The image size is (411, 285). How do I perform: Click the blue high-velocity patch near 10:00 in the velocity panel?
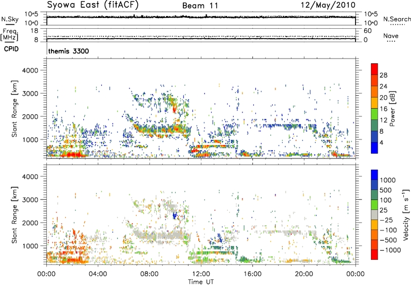[175, 216]
